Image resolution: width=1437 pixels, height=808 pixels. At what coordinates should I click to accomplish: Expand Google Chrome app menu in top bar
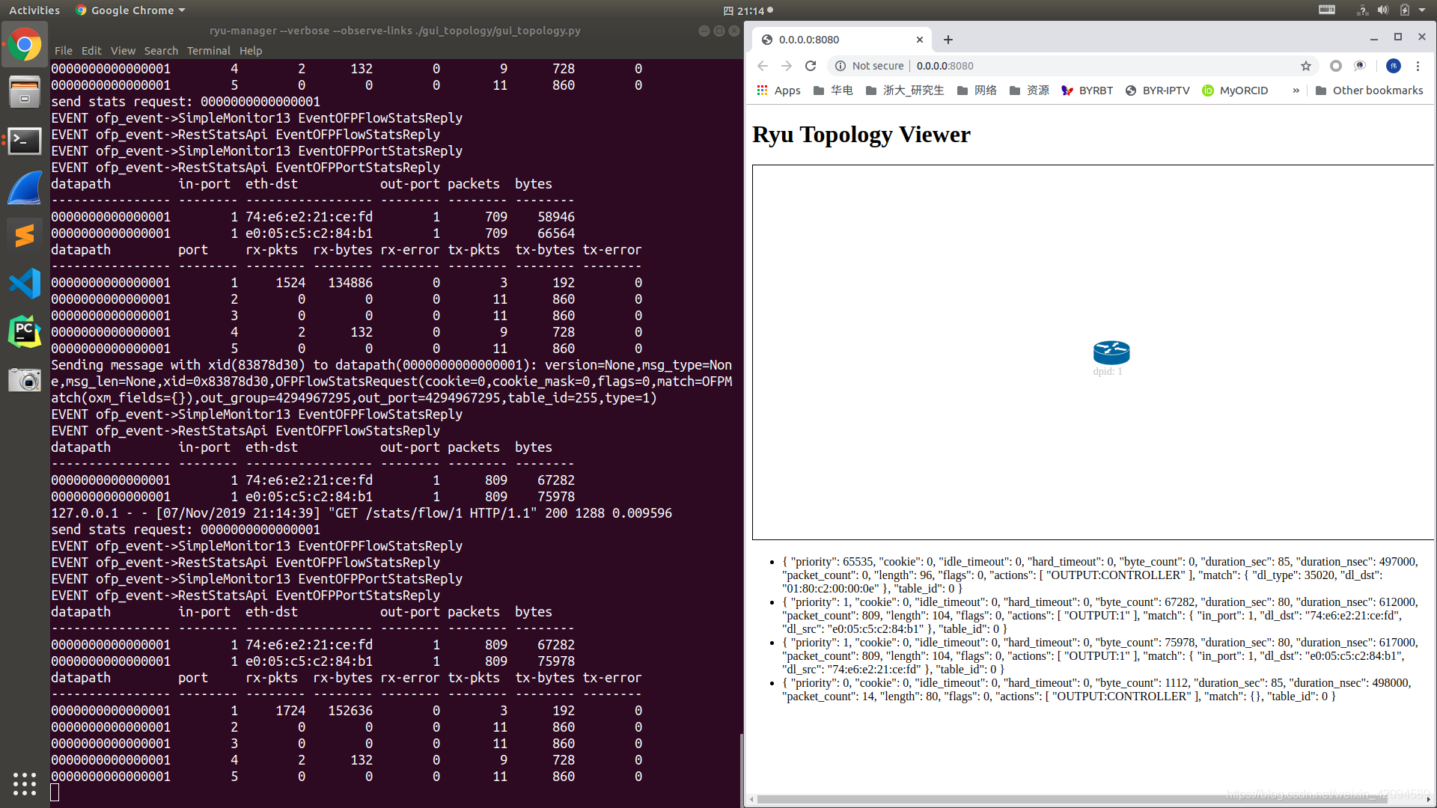tap(131, 10)
